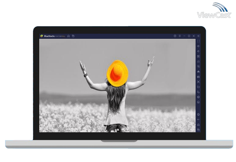The width and height of the screenshot is (236, 162).
Task: Decrease volume using the lower speaker icon
Action: coord(198,51)
